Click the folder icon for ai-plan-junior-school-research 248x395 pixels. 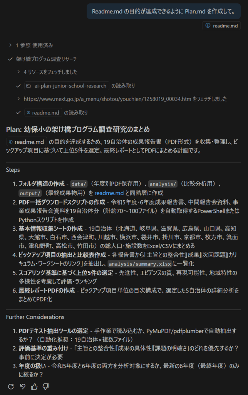click(x=28, y=86)
